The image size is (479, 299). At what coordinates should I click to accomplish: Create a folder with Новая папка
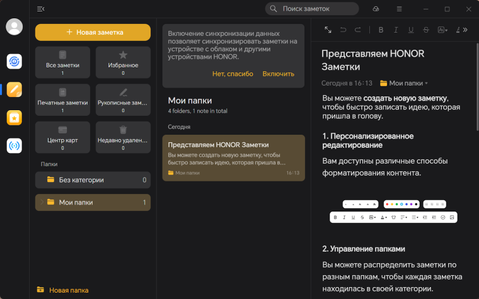pos(62,290)
